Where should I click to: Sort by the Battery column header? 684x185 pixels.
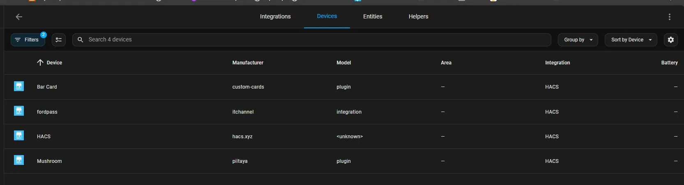(x=669, y=63)
